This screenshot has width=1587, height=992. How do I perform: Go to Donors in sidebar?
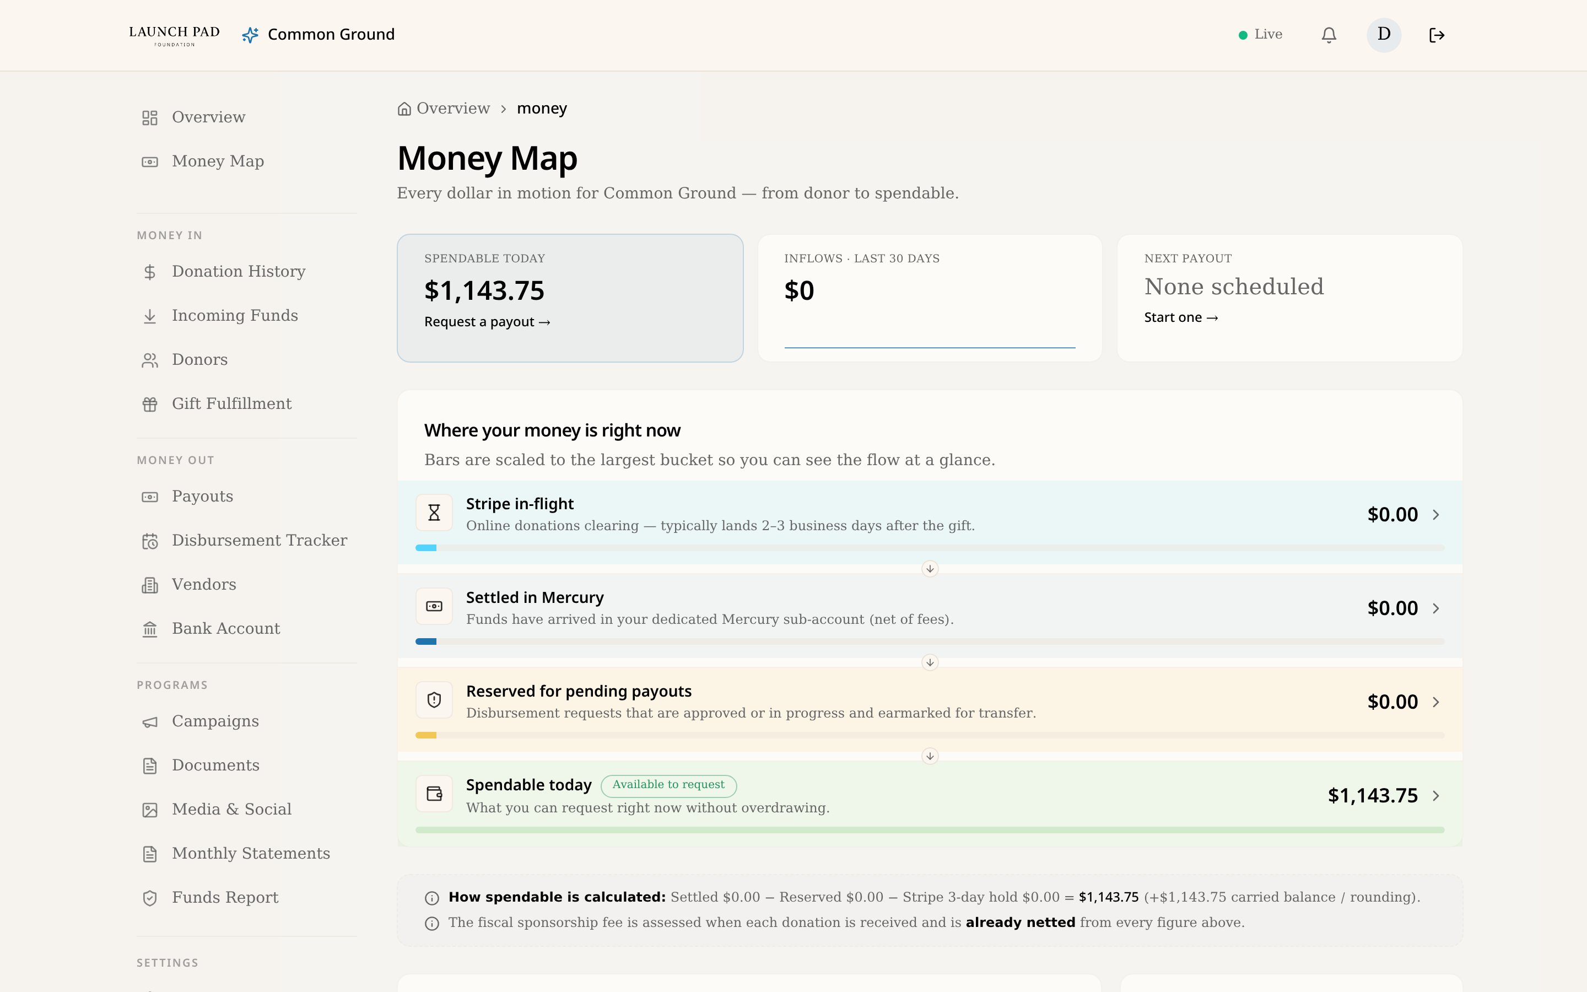pos(246,360)
